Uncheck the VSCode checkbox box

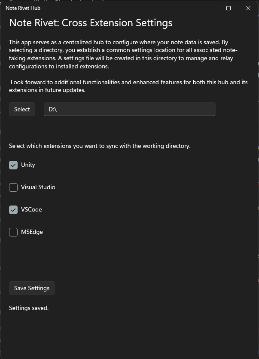click(x=13, y=210)
